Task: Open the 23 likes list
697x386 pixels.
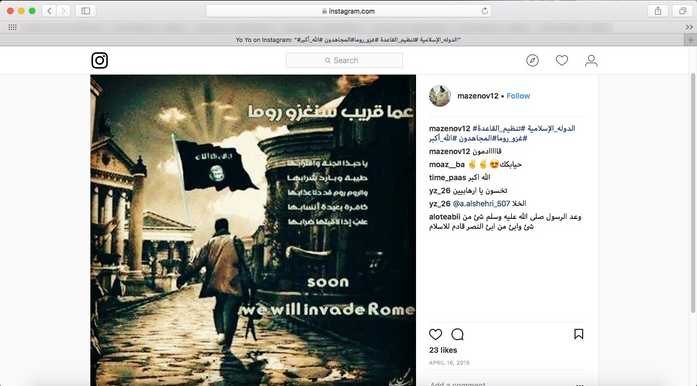Action: click(443, 350)
